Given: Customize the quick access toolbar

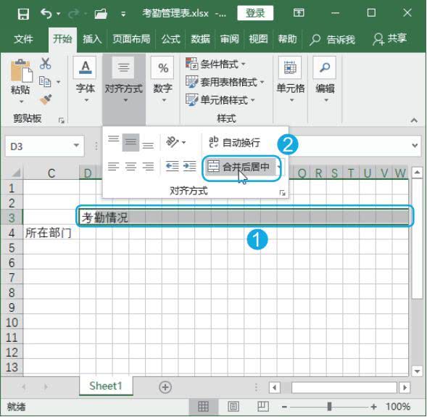Looking at the screenshot, I should (x=123, y=14).
